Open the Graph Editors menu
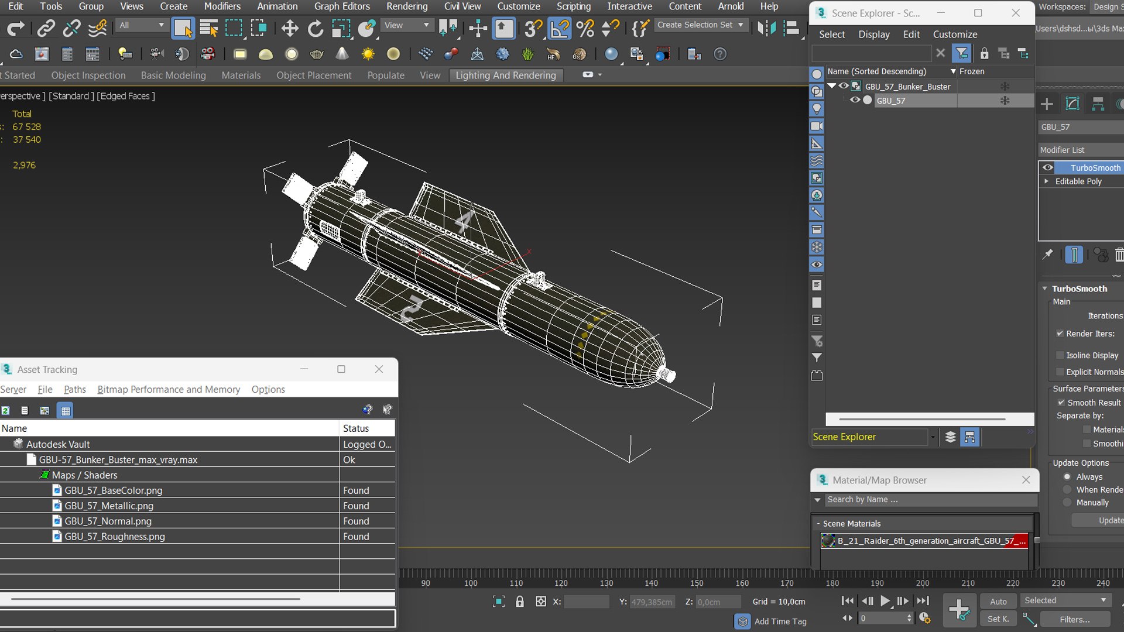Viewport: 1124px width, 632px height. tap(342, 6)
